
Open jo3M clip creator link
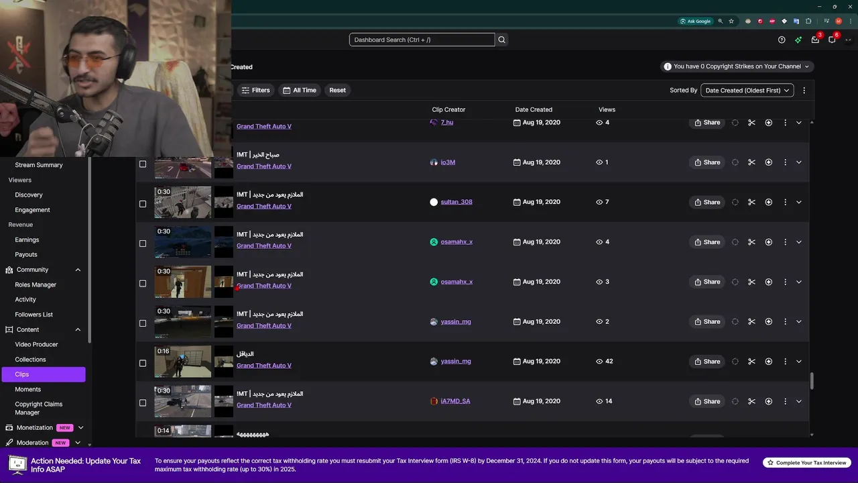(x=448, y=162)
